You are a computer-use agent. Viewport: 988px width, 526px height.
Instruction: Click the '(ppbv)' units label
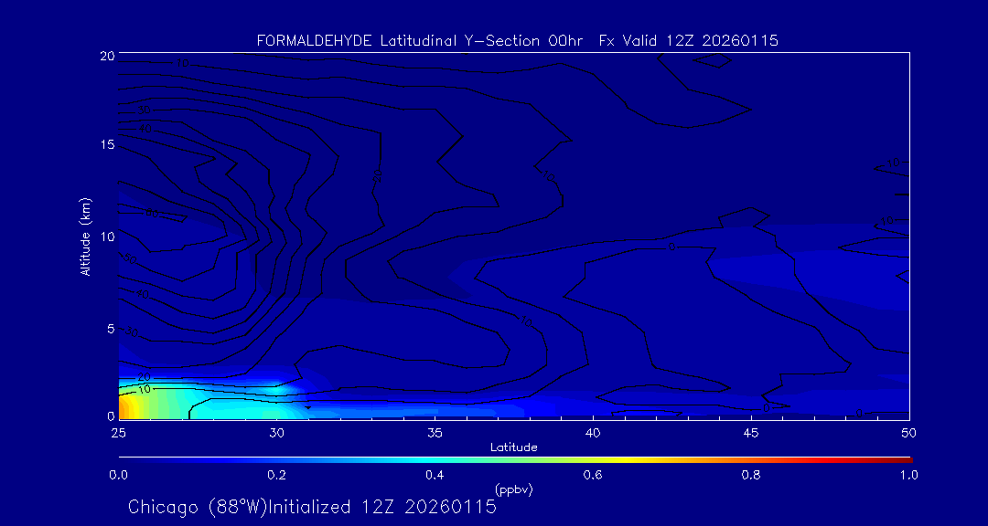tap(514, 489)
